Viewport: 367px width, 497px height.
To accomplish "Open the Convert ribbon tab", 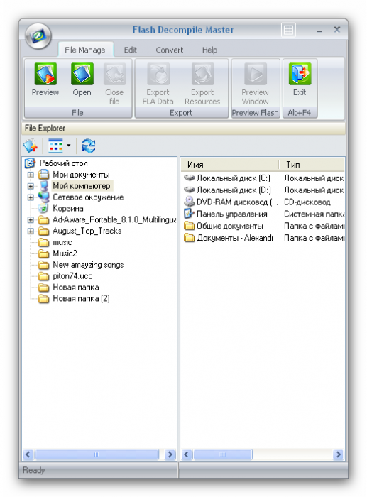I will click(x=169, y=50).
